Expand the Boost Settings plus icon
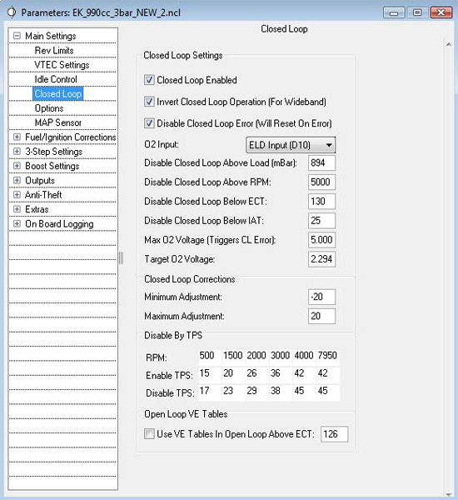Screen dimensions: 458x500 (x=17, y=166)
